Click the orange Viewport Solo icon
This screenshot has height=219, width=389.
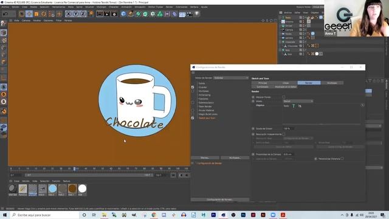4,94
